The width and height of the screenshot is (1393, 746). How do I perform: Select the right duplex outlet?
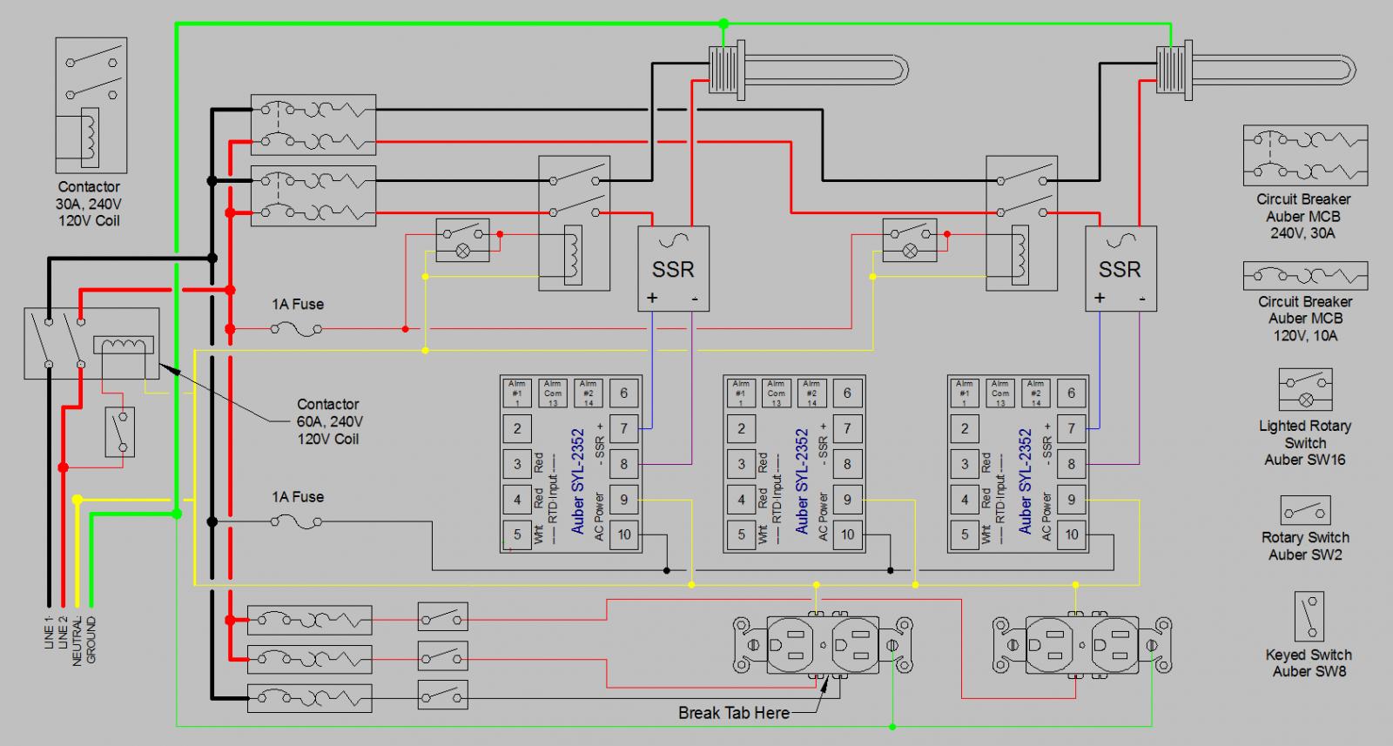pos(1082,645)
